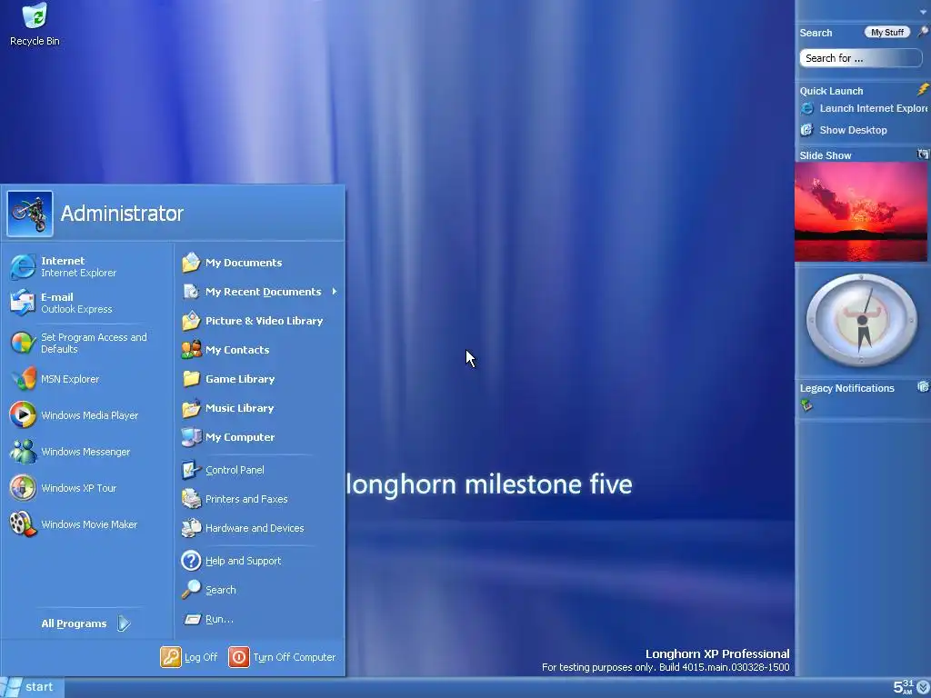The height and width of the screenshot is (698, 931).
Task: Click the Quick Launch lightning bolt icon
Action: click(x=923, y=90)
